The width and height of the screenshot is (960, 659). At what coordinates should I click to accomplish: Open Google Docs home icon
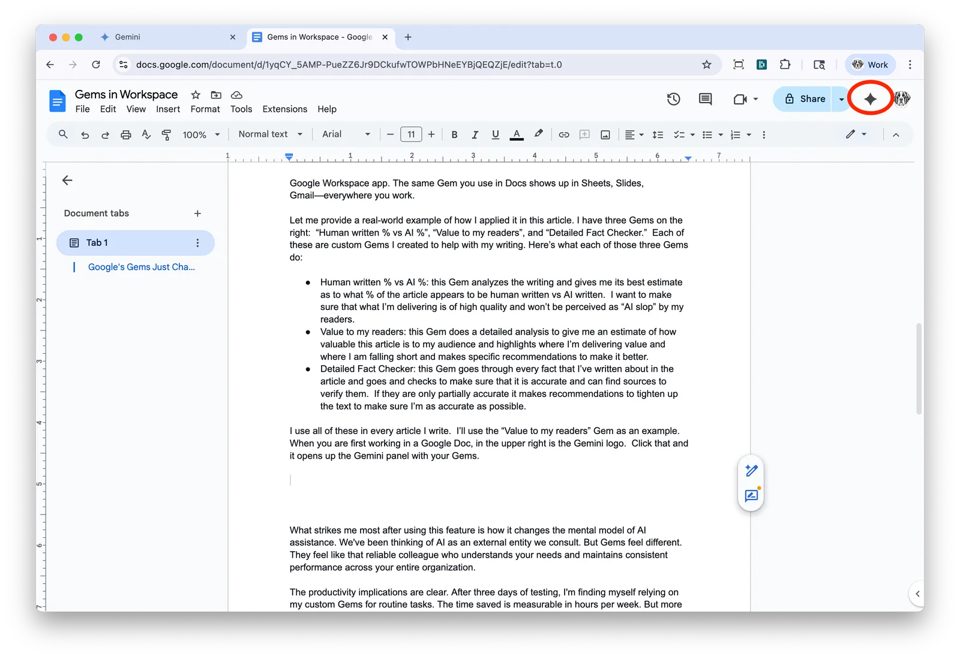coord(57,101)
